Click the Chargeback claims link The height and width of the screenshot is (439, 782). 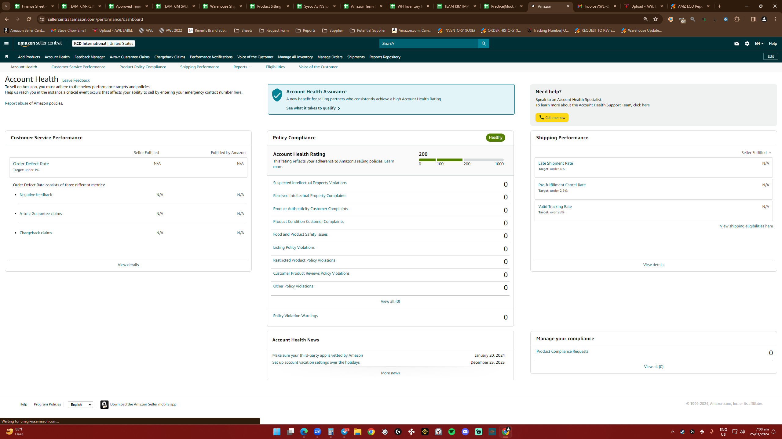pyautogui.click(x=36, y=233)
